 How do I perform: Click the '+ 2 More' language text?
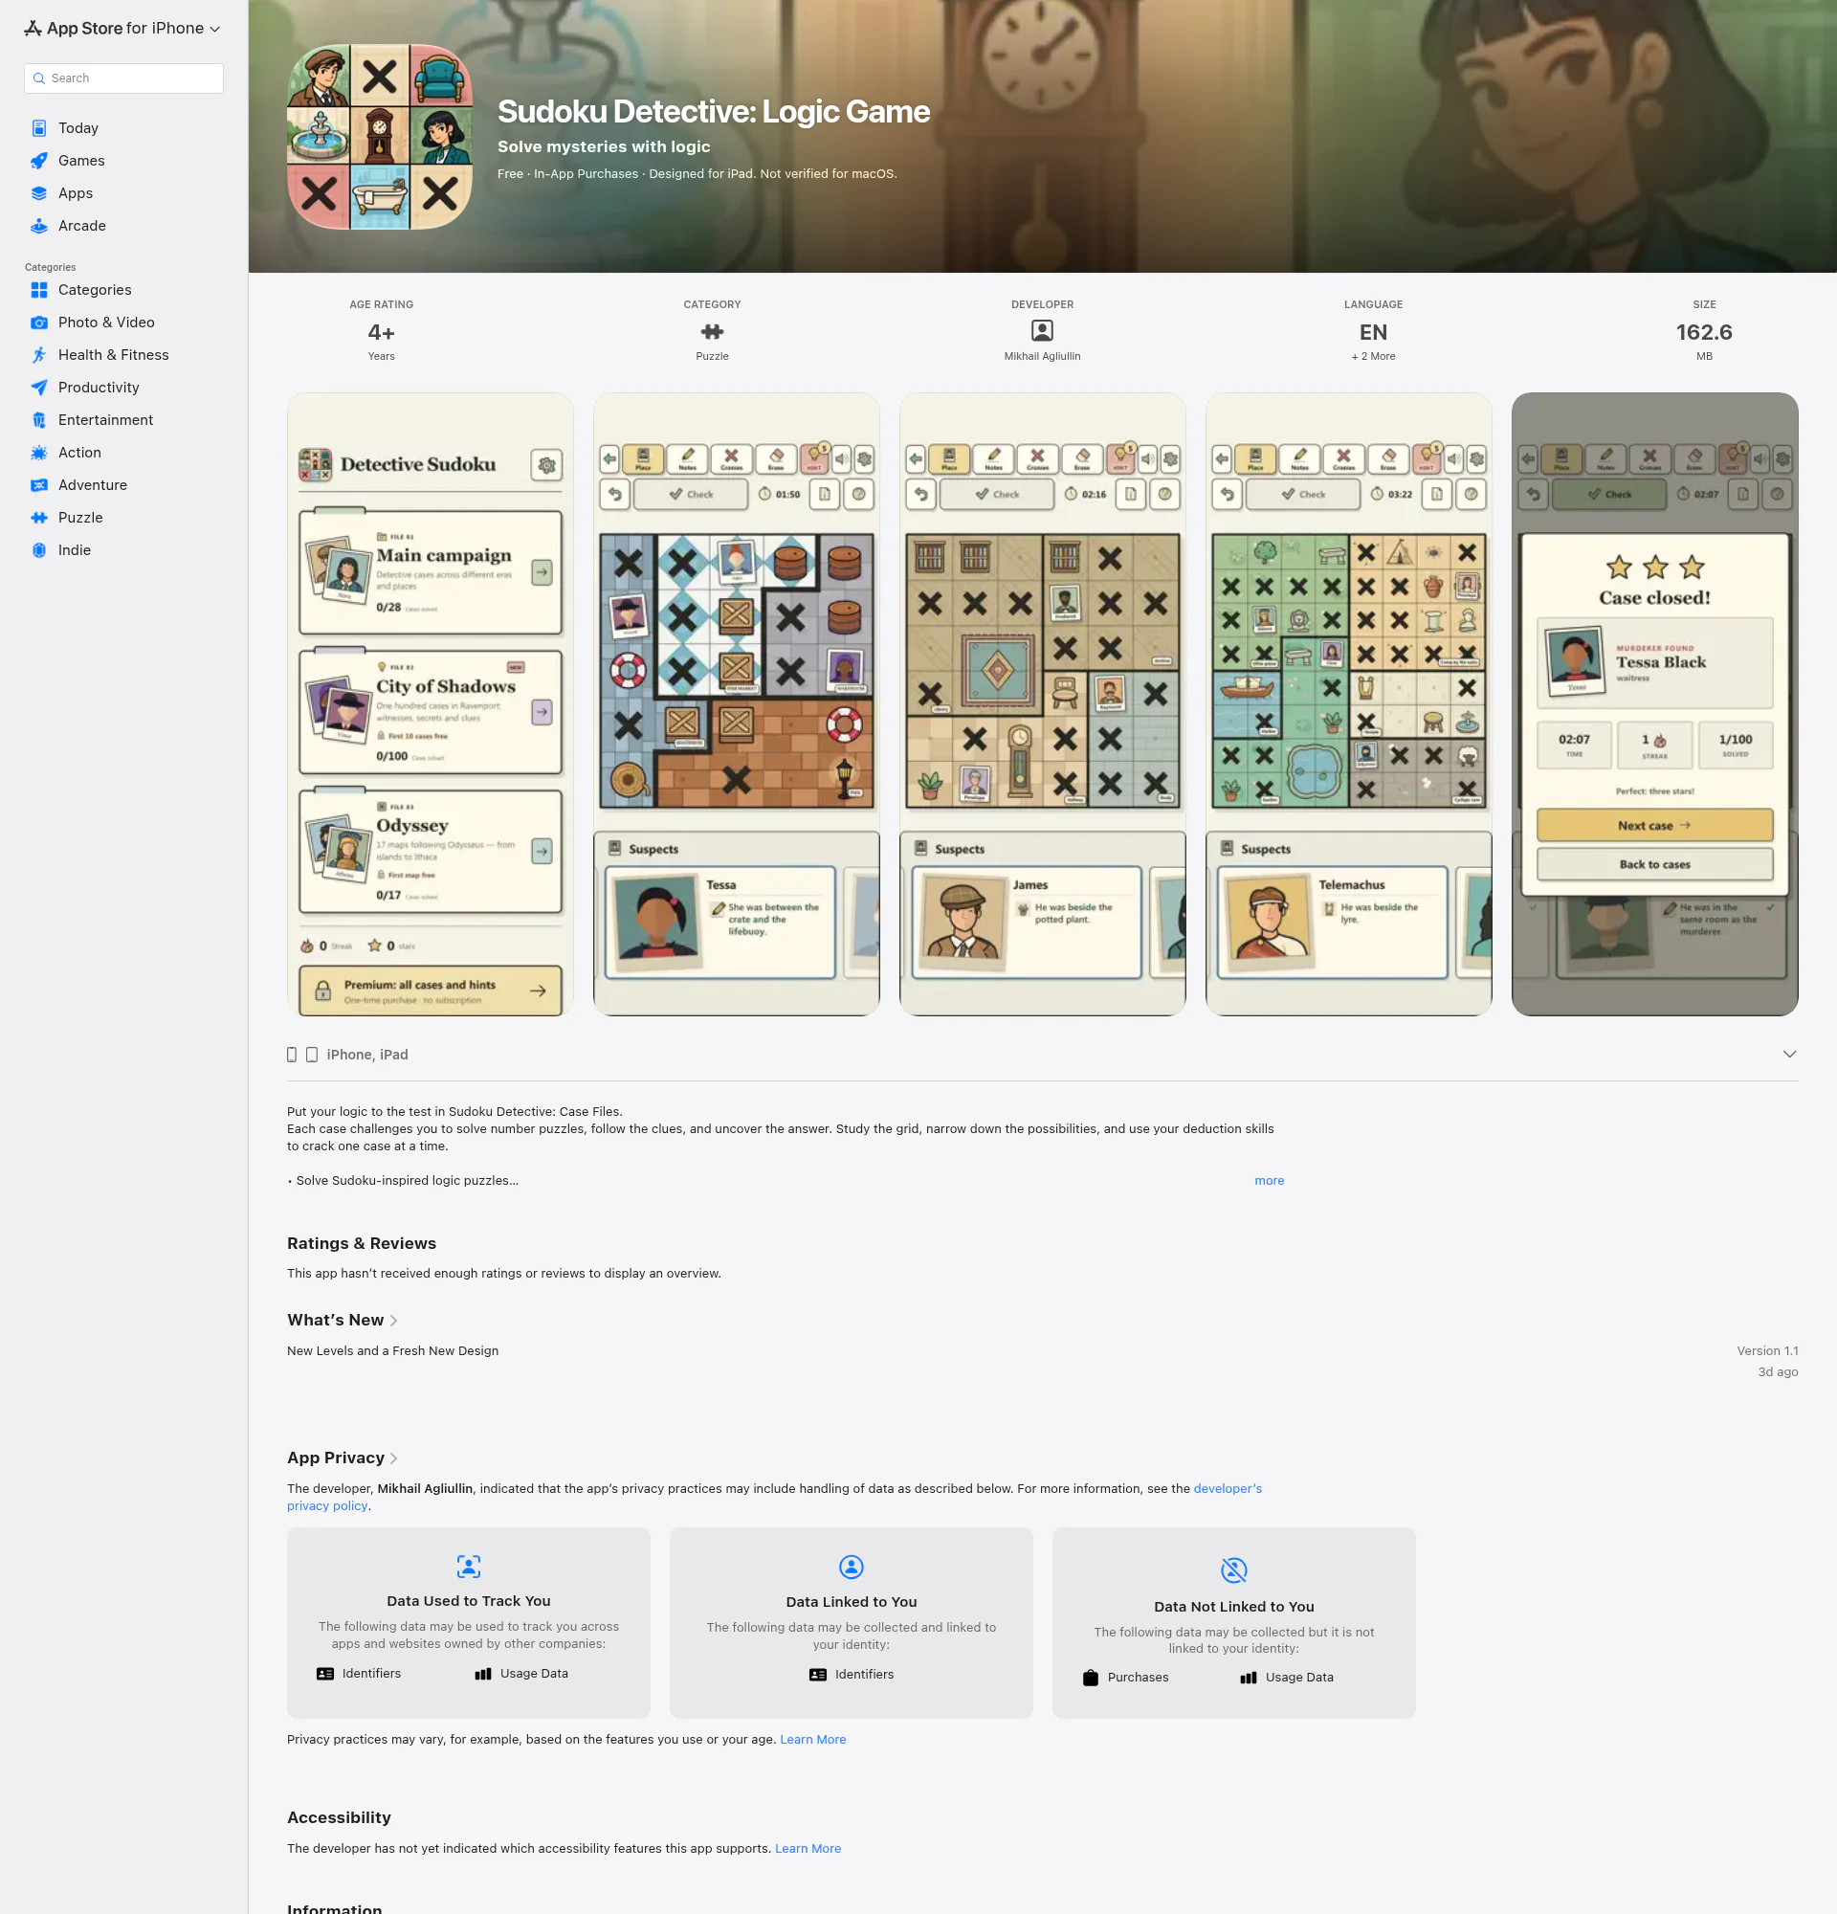[1373, 356]
